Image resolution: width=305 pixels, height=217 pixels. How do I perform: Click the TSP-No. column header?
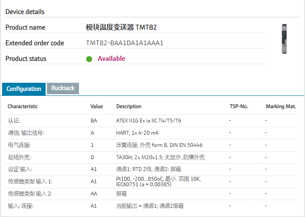[x=238, y=106]
